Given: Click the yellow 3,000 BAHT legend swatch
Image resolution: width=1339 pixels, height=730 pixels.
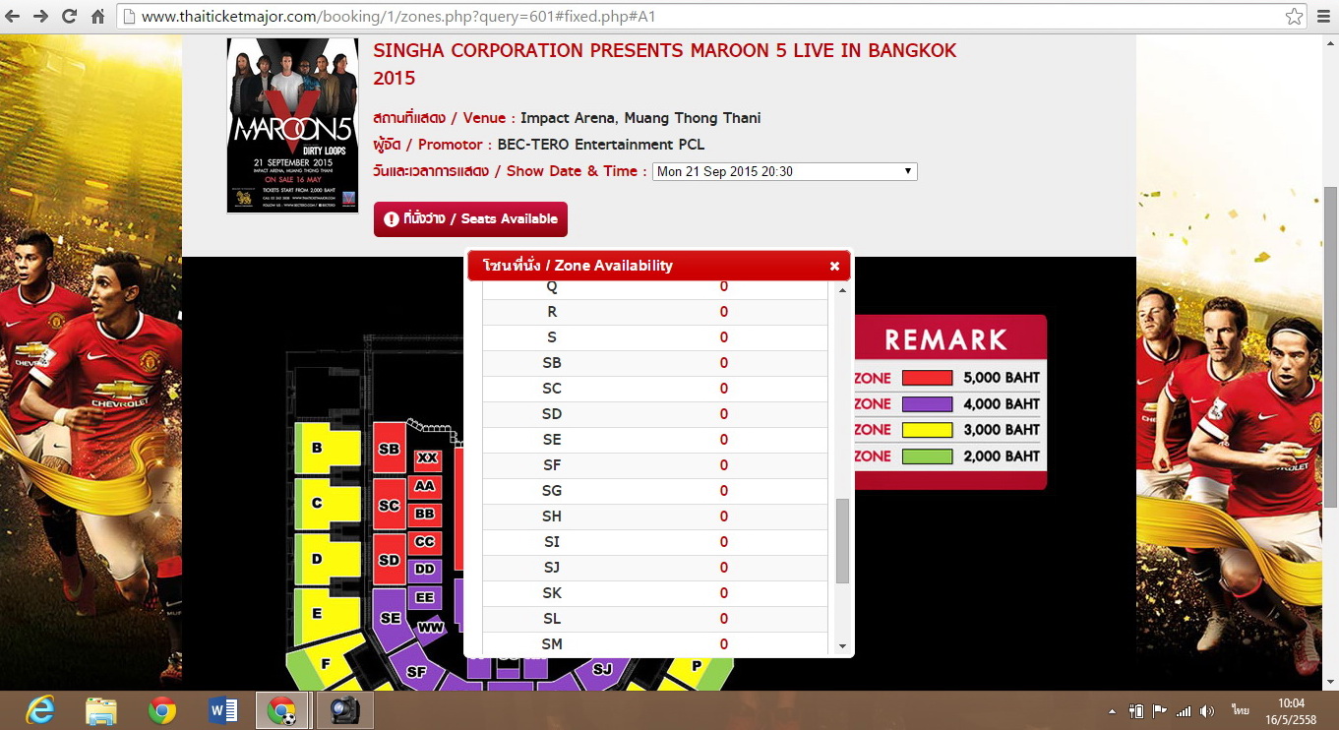Looking at the screenshot, I should click(927, 430).
